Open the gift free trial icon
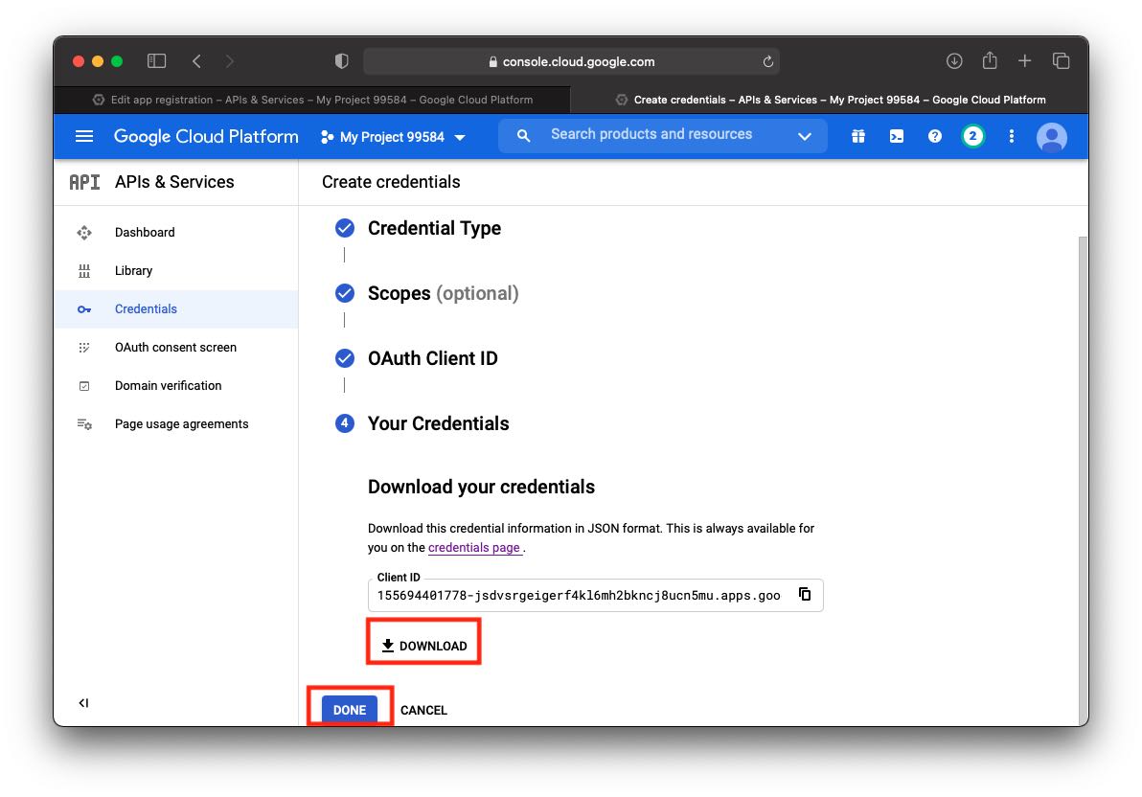This screenshot has height=797, width=1142. tap(858, 136)
